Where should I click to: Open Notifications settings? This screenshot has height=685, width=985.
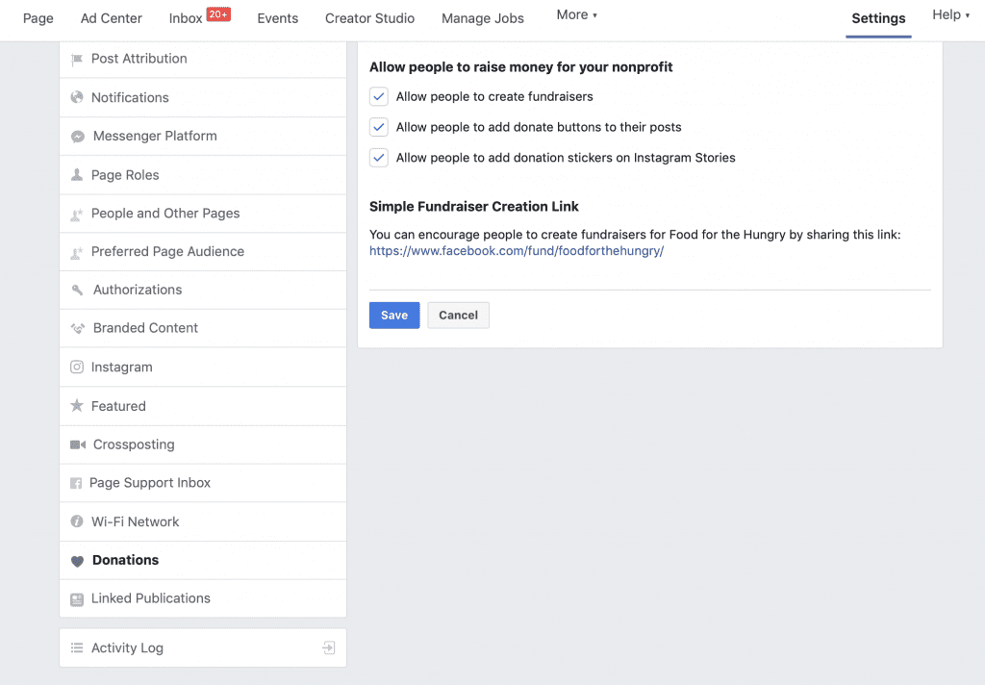203,97
